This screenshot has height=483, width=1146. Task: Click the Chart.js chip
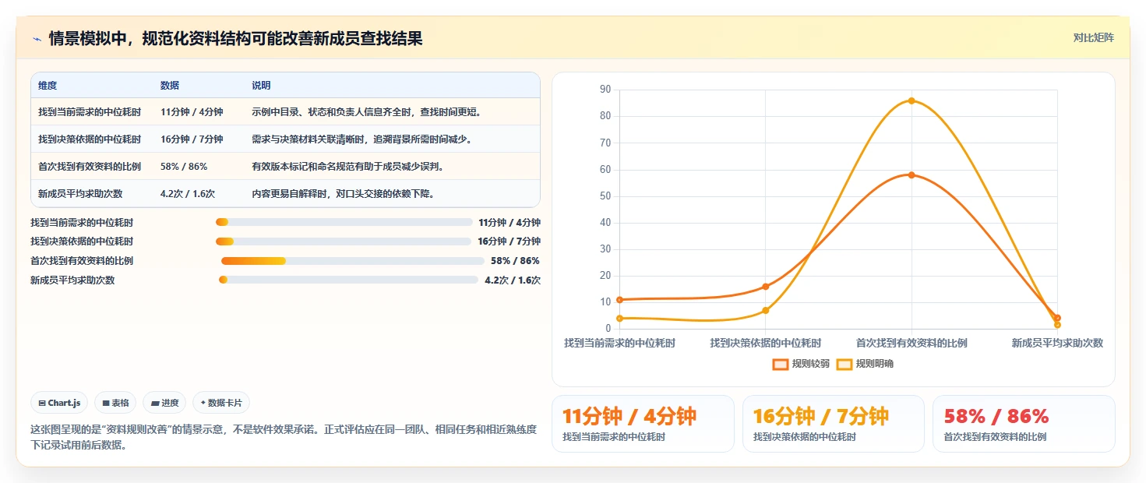point(60,403)
